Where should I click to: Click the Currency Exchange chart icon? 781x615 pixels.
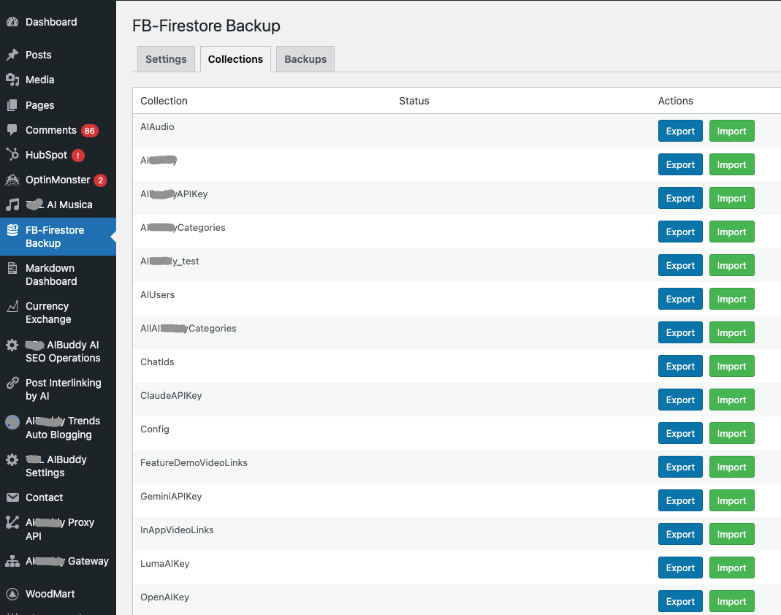click(x=12, y=307)
